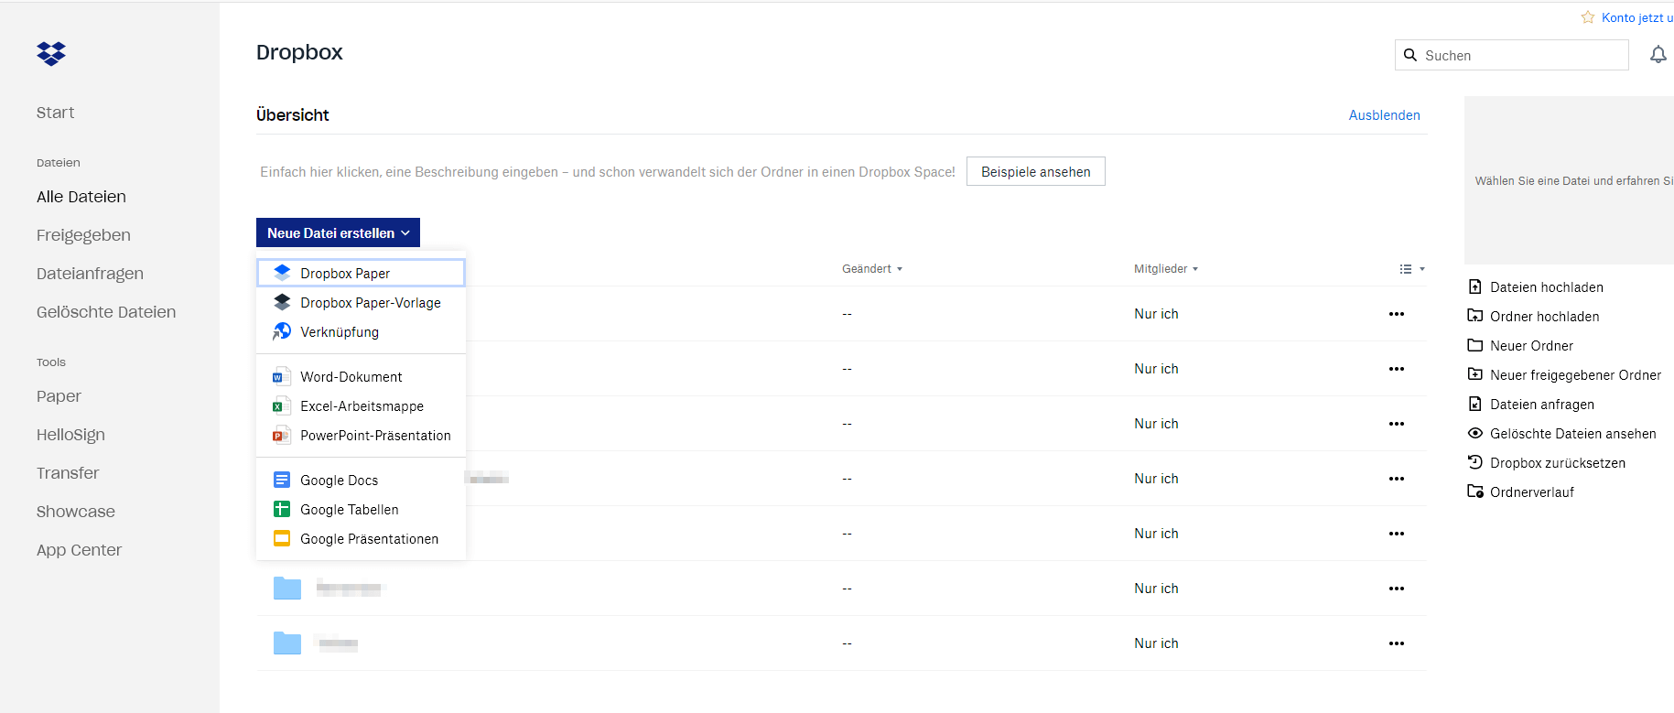Click the PowerPoint-Präsentation icon
Image resolution: width=1674 pixels, height=713 pixels.
pos(281,435)
